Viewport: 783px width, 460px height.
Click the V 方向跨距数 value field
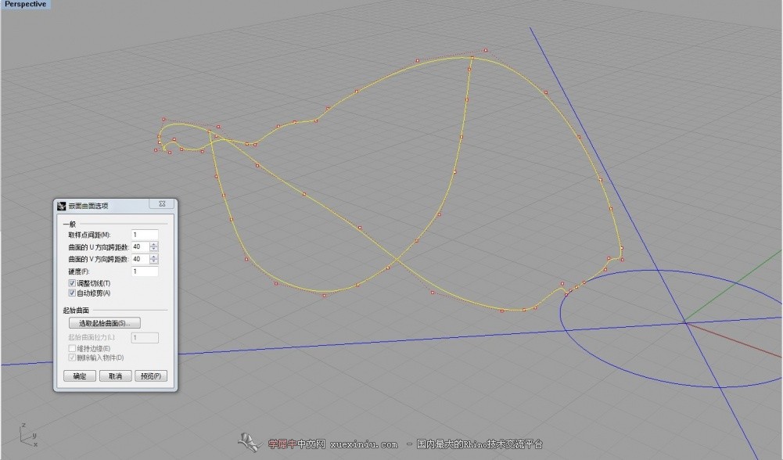pos(140,259)
